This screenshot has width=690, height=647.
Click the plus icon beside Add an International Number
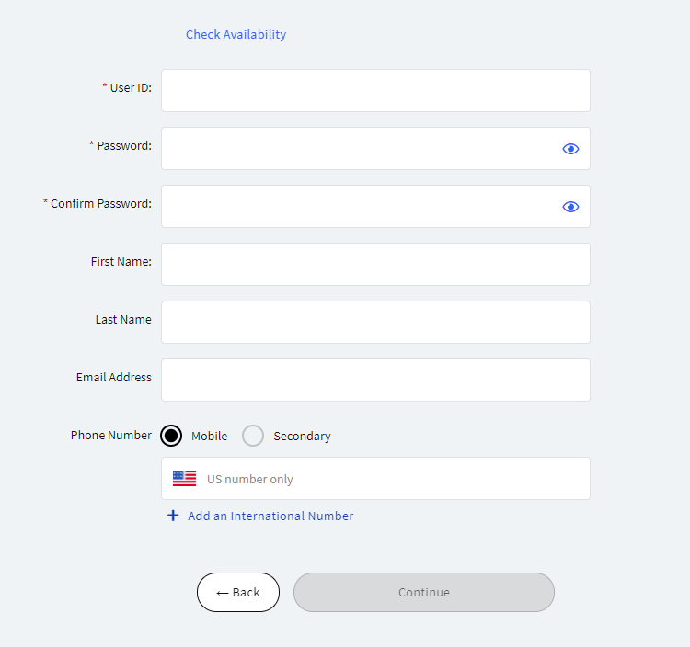click(173, 516)
